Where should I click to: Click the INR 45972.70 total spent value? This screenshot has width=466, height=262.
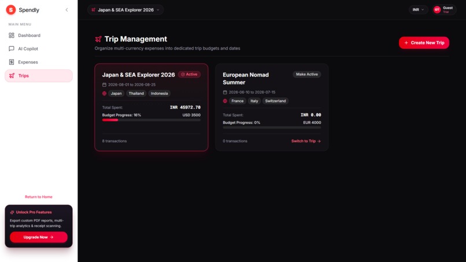[185, 108]
